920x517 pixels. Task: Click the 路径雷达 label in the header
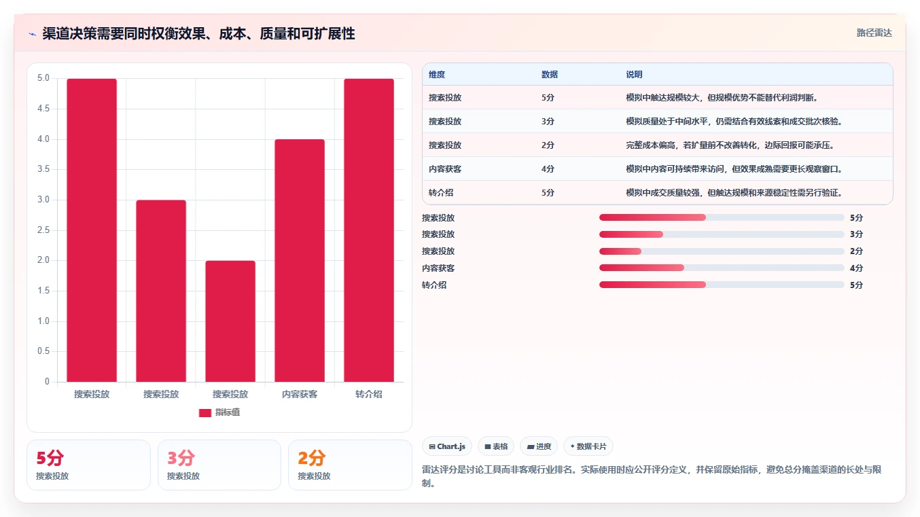pos(874,33)
